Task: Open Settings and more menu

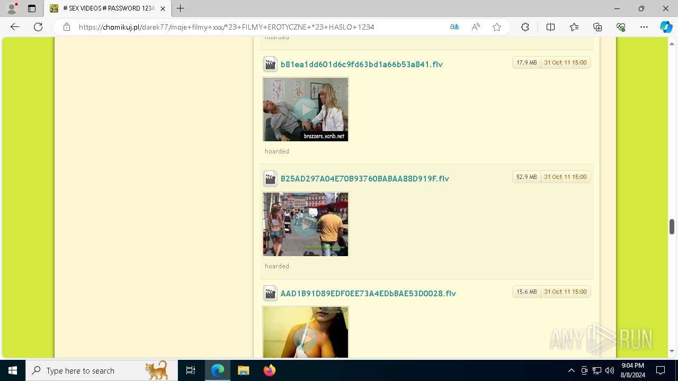Action: coord(644,27)
